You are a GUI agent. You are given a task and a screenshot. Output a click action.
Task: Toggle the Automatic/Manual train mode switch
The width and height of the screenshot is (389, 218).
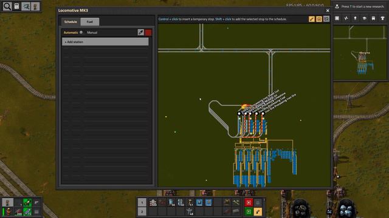[82, 32]
